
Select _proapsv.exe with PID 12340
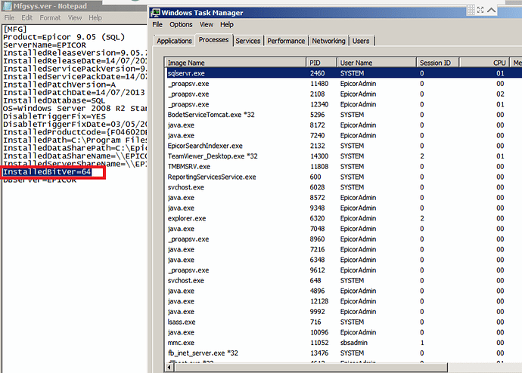(344, 104)
